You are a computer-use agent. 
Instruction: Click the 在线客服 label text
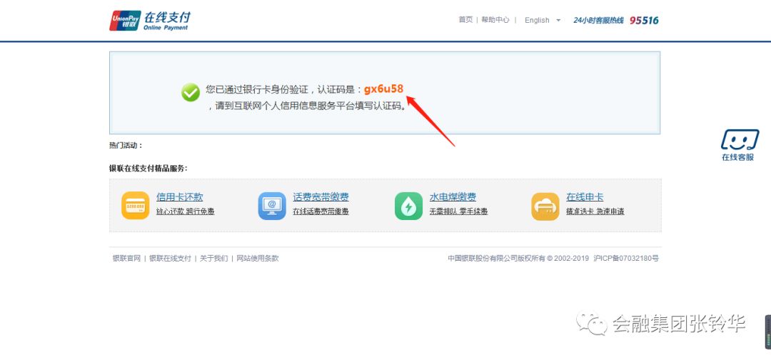737,158
